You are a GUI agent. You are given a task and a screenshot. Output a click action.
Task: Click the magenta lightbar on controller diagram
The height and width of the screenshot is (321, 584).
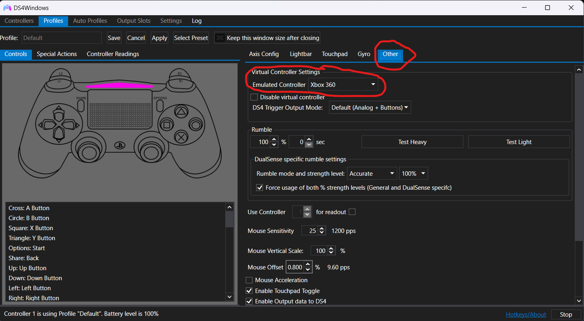click(119, 85)
